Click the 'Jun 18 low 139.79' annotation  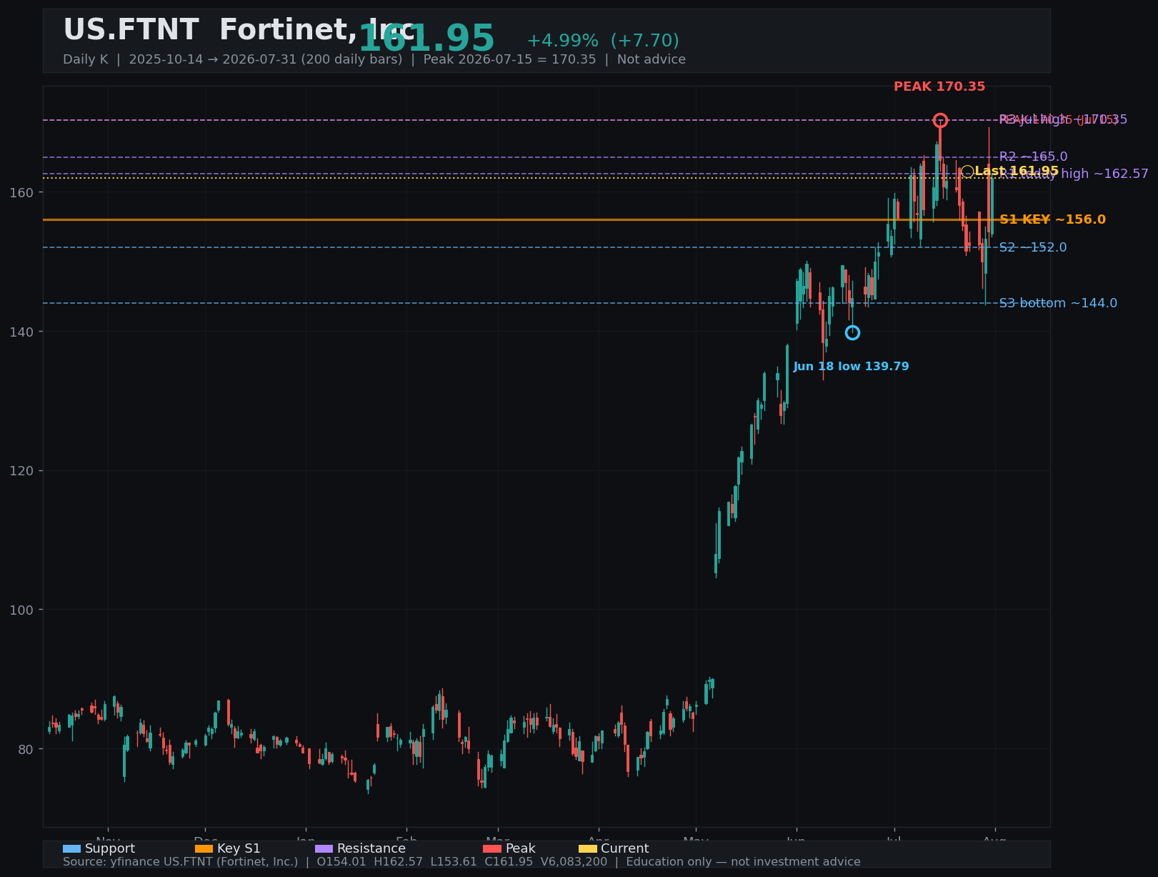pos(851,367)
